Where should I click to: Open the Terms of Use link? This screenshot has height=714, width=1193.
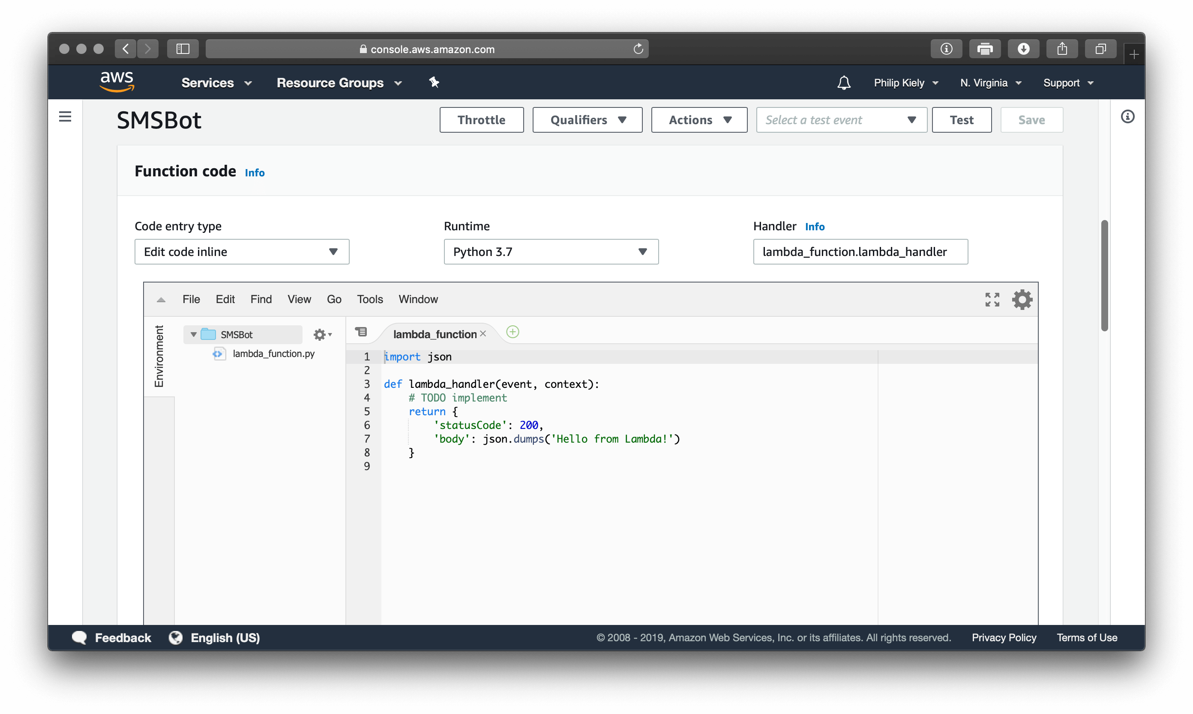(1087, 637)
